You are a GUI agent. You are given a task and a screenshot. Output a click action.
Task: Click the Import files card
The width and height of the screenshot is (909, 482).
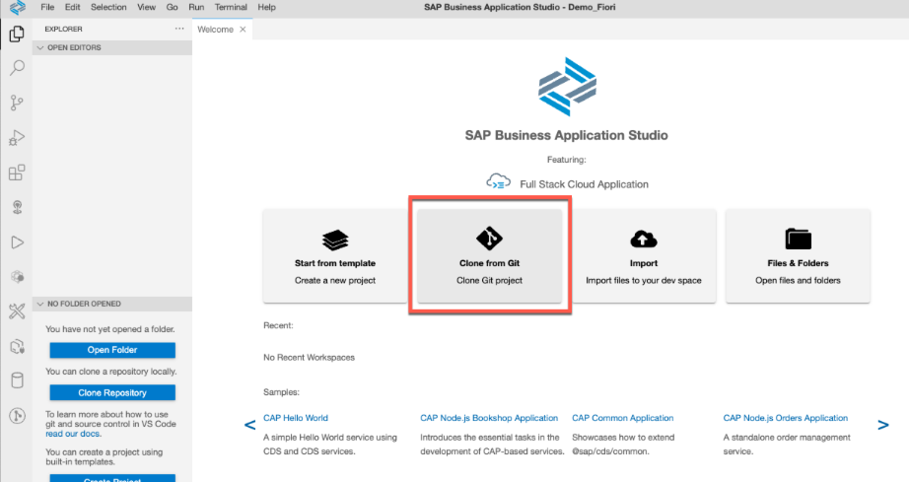pos(644,255)
